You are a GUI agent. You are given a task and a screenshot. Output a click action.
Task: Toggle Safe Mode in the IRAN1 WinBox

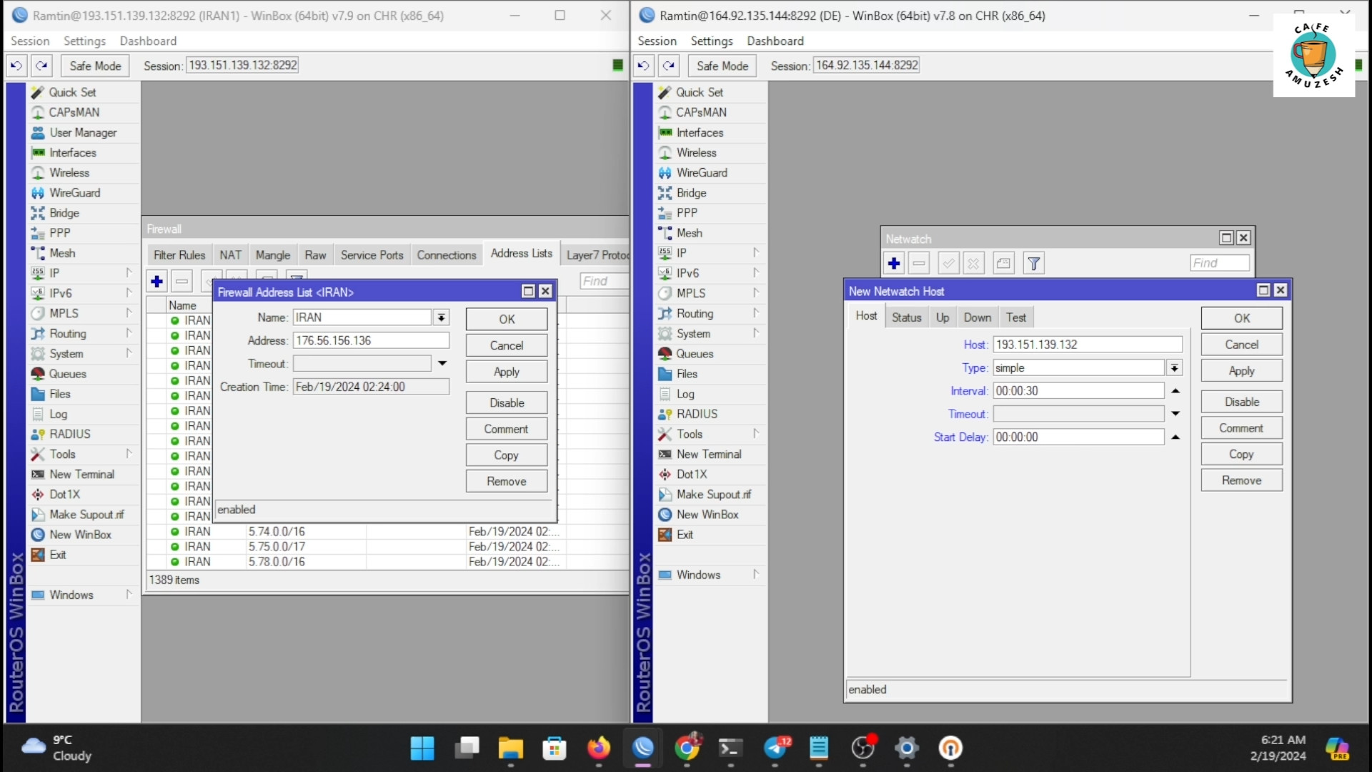coord(95,66)
